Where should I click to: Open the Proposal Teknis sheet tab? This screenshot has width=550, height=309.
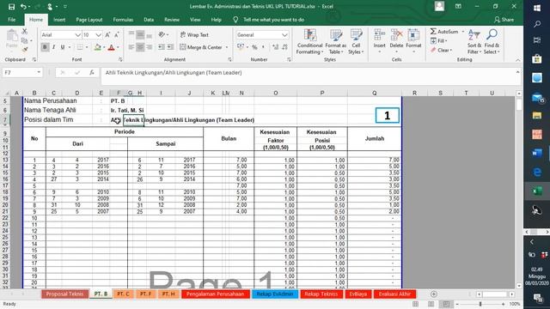tap(64, 294)
